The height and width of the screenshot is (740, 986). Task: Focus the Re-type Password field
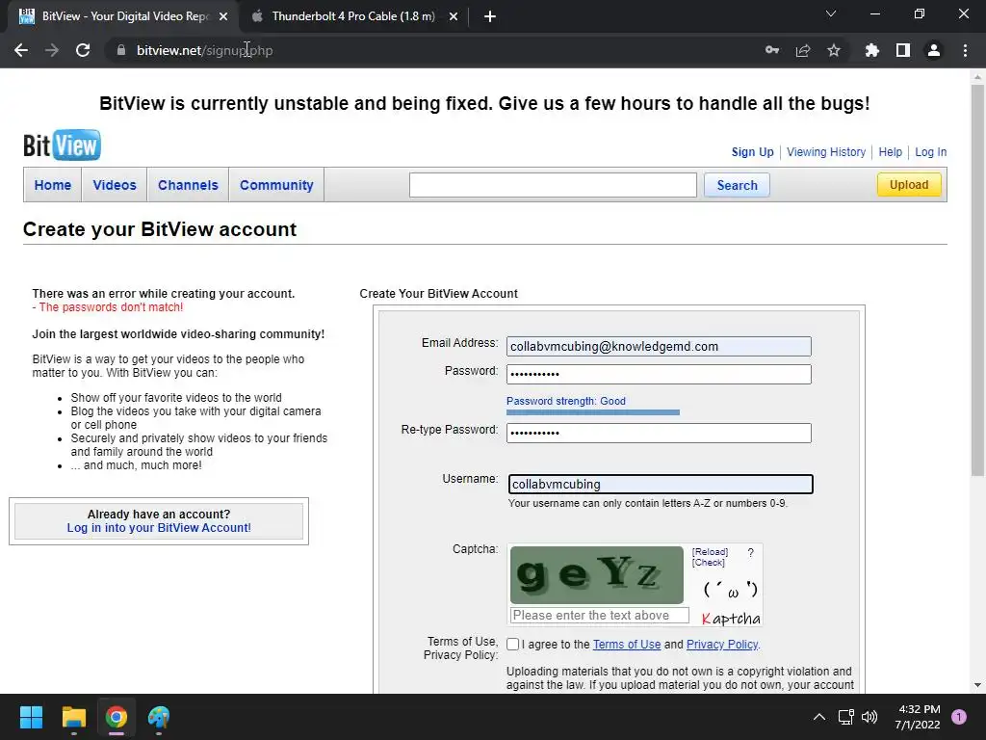coord(659,433)
